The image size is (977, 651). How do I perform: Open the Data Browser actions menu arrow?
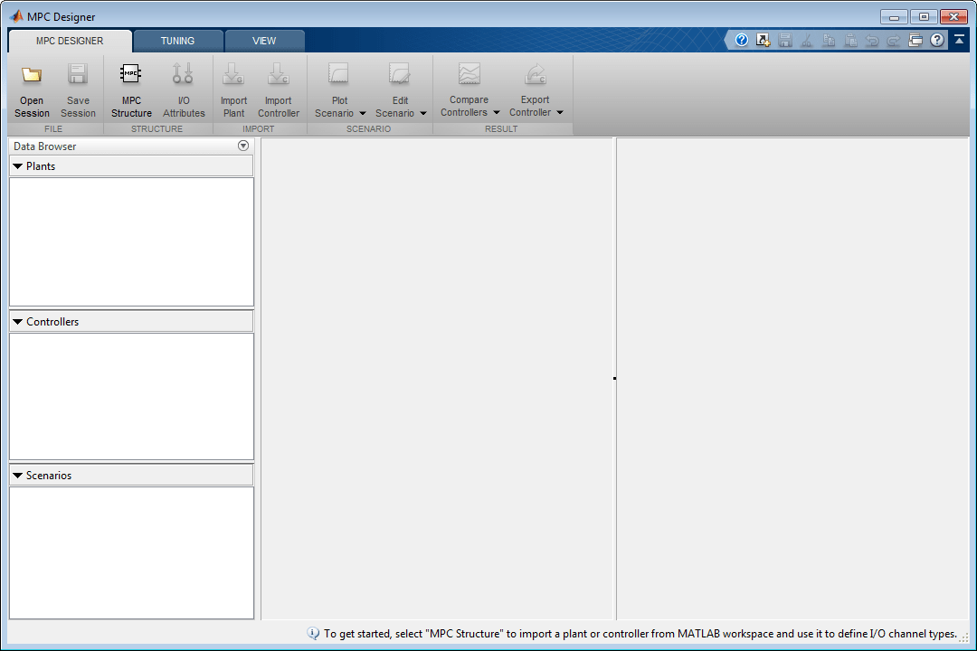pos(243,146)
